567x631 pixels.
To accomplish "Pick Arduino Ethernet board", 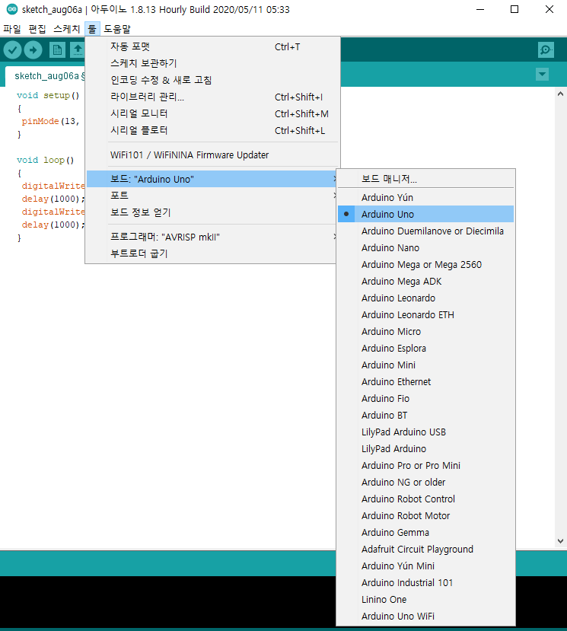I will [425, 381].
